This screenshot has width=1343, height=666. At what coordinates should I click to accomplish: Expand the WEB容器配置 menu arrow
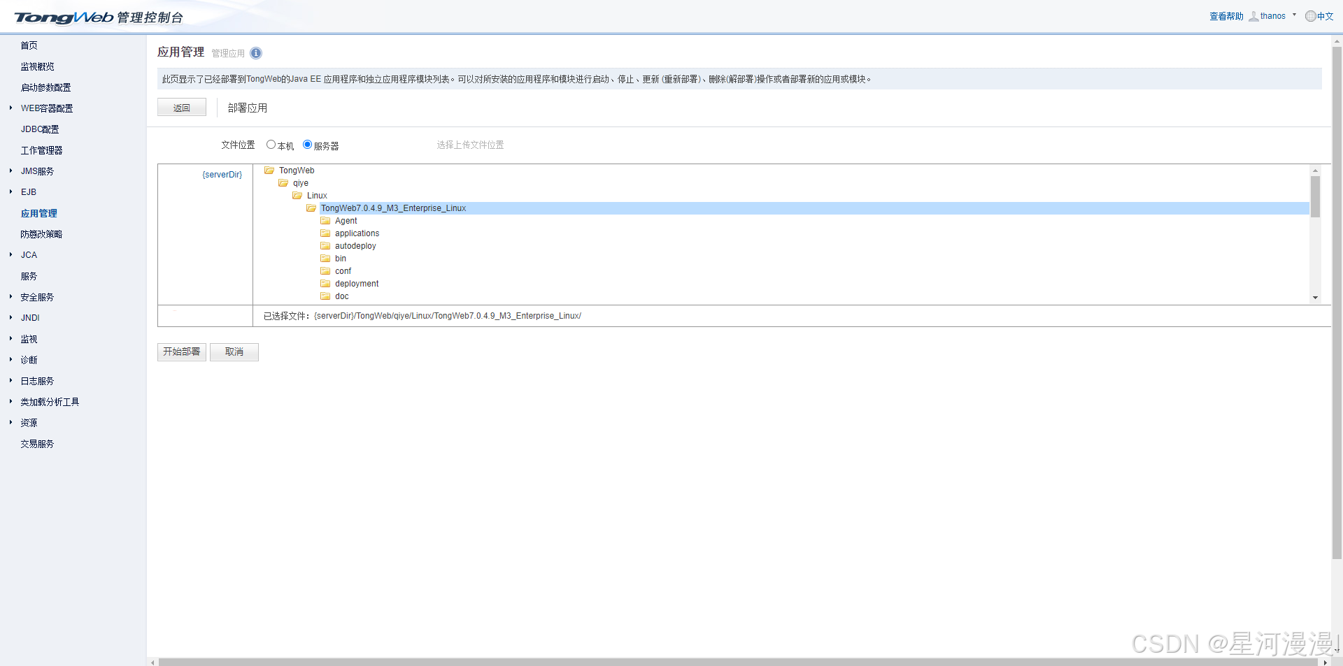click(x=10, y=108)
